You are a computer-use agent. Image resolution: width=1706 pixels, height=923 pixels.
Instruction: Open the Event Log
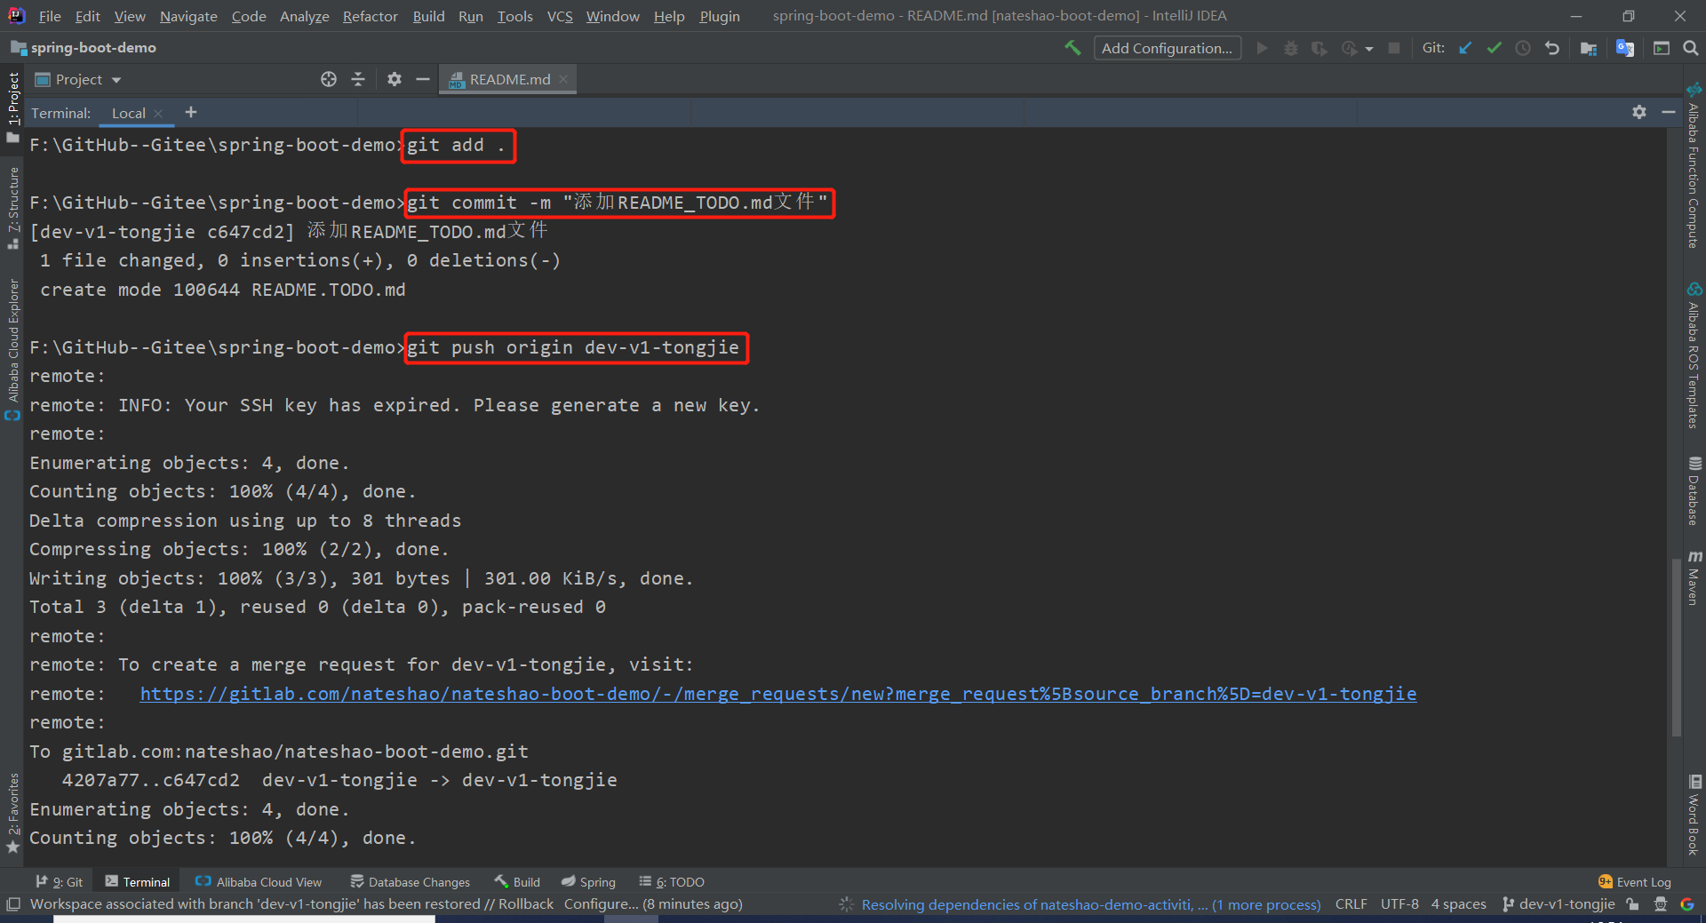coord(1635,881)
